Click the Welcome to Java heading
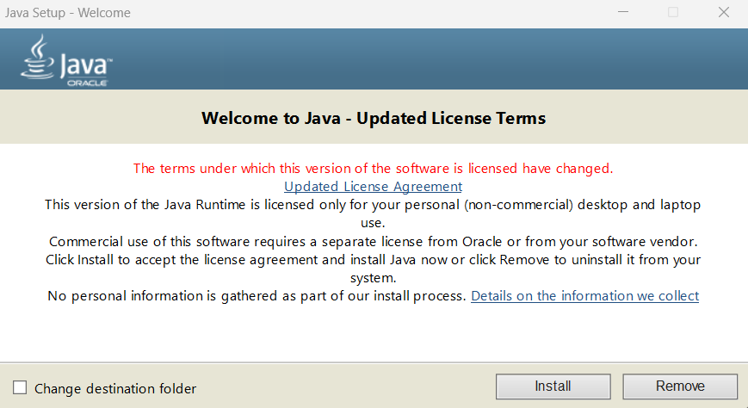Screen dimensions: 748x408 pos(374,118)
